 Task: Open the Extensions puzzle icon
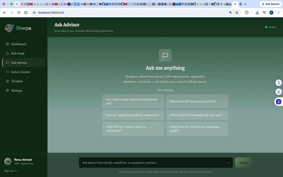[x=246, y=12]
